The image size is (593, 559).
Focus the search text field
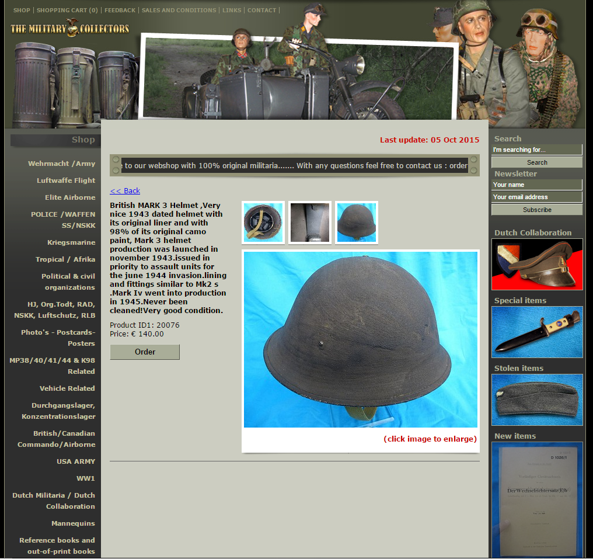point(536,150)
